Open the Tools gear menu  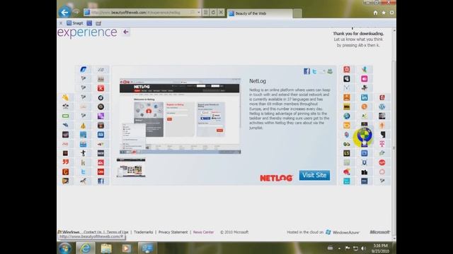(391, 13)
